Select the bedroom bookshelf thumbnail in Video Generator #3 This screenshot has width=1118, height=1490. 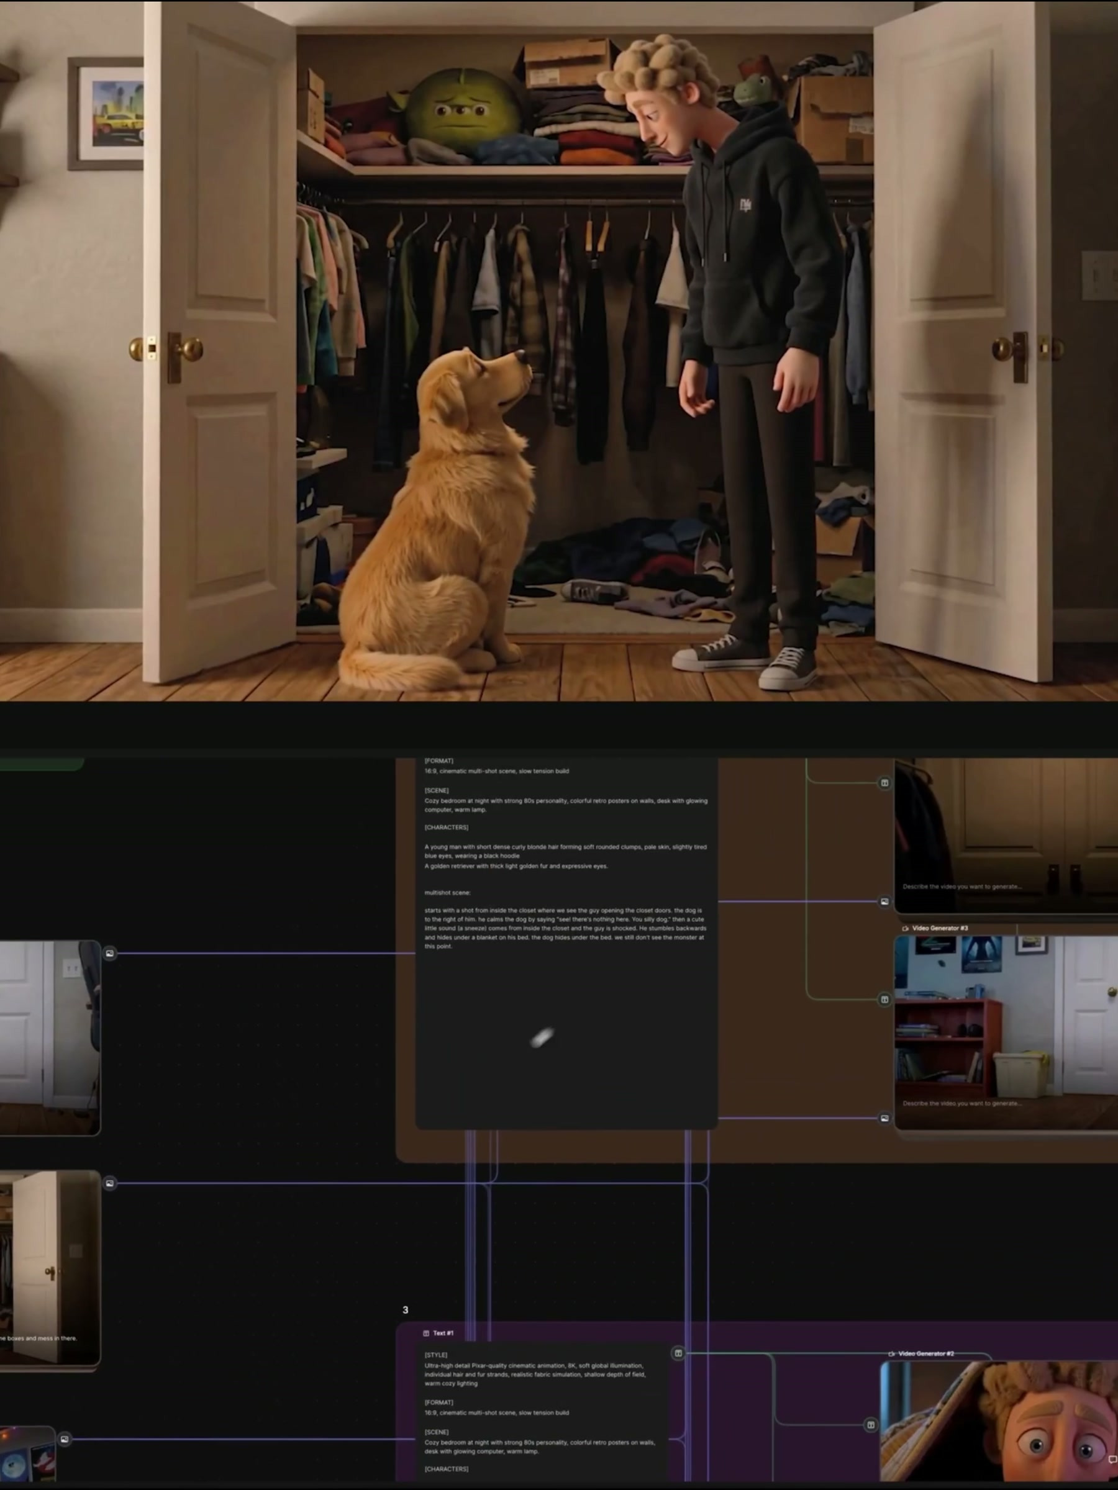(x=1006, y=1032)
